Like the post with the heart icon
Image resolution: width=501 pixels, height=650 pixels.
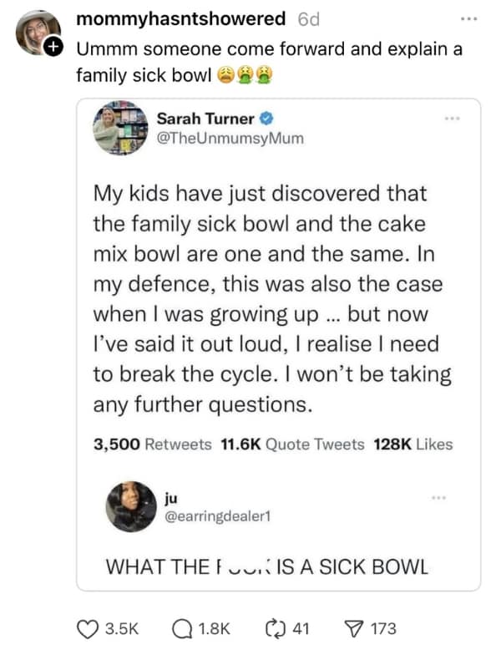(87, 628)
